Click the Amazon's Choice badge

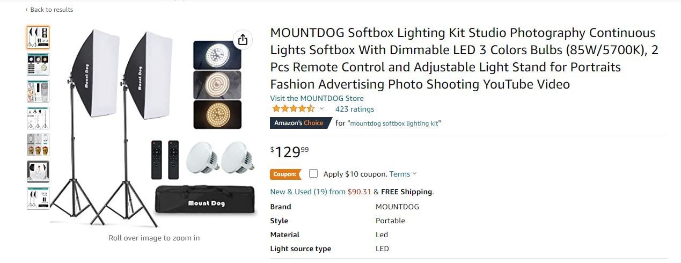pyautogui.click(x=299, y=123)
